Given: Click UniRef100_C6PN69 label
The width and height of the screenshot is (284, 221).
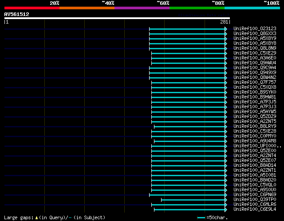Looking at the screenshot, I should tap(255, 195).
